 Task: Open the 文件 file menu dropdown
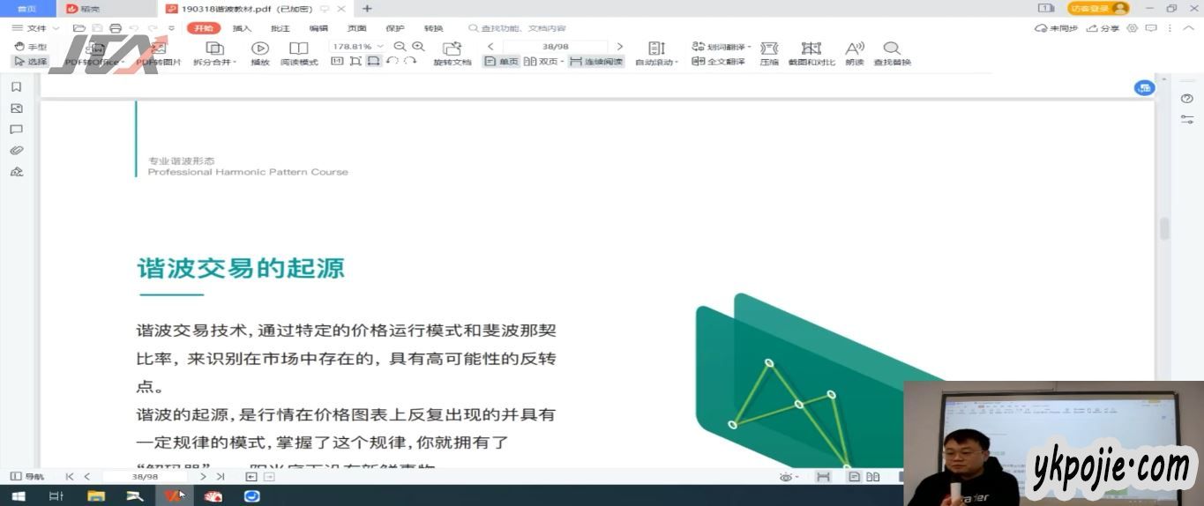click(x=36, y=28)
